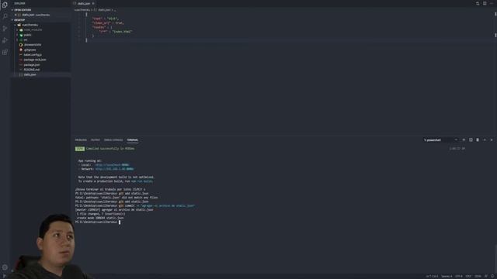Select static.json in the explorer tree

point(30,74)
